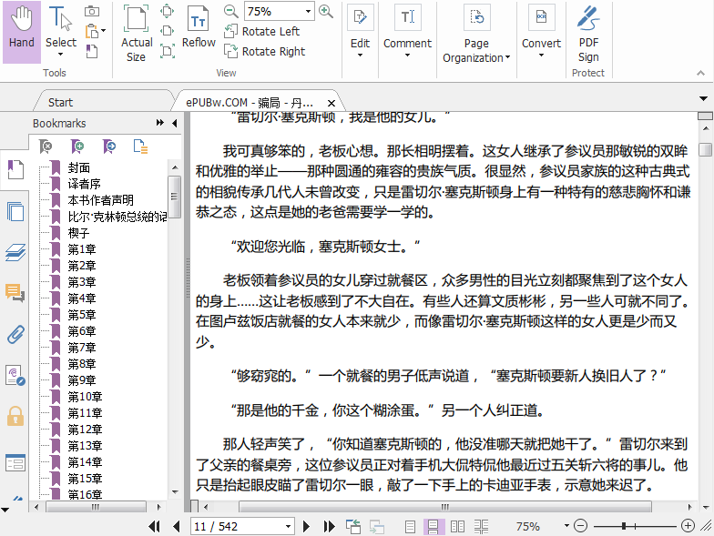714x536 pixels.
Task: Open the Bookmarks sidebar panel
Action: coord(15,169)
